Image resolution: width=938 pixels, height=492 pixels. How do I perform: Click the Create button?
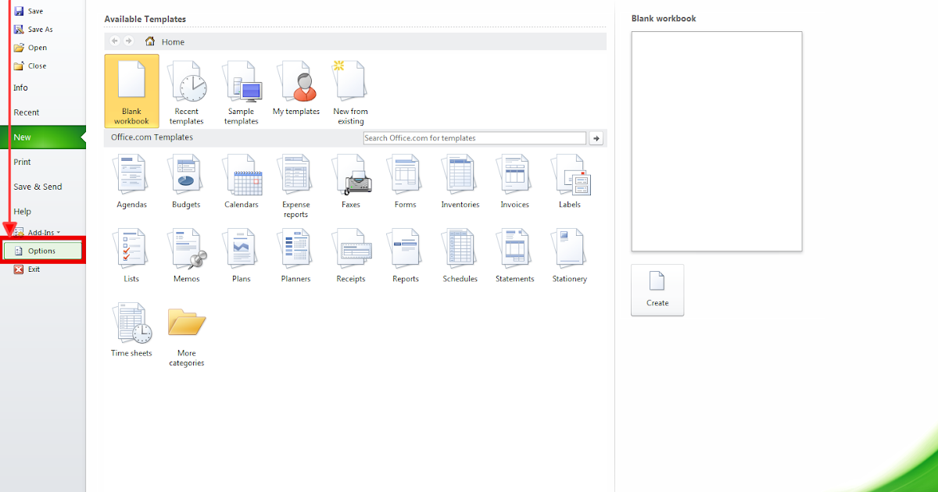tap(657, 290)
